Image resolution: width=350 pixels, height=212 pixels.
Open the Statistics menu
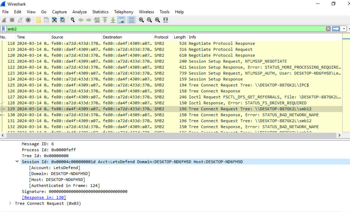pos(100,12)
